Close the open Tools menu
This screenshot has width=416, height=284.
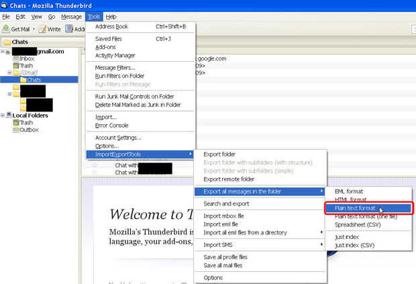click(x=94, y=17)
